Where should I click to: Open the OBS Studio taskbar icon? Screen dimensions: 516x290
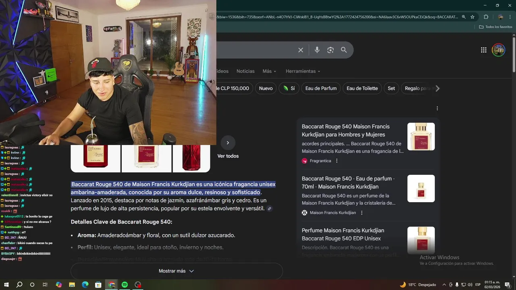(x=138, y=285)
